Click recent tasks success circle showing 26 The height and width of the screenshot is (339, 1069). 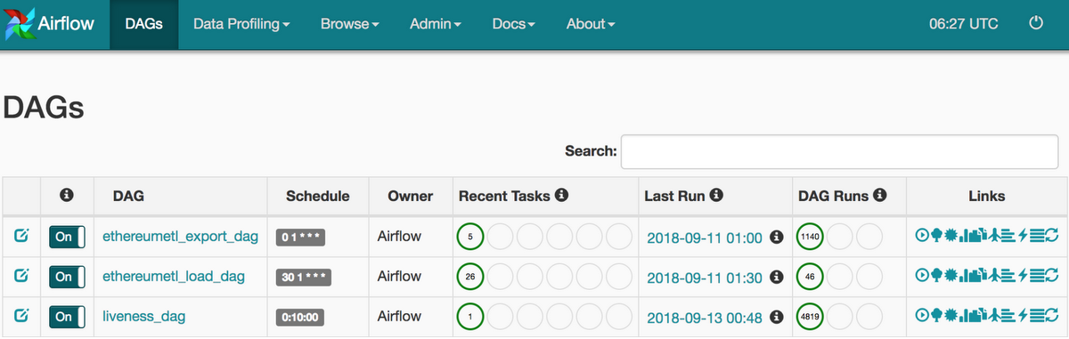click(469, 277)
